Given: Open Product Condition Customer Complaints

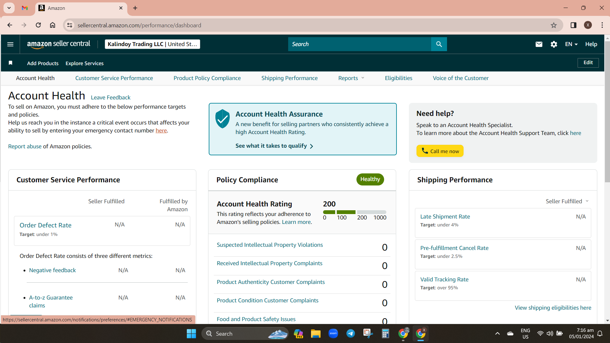Looking at the screenshot, I should tap(268, 300).
